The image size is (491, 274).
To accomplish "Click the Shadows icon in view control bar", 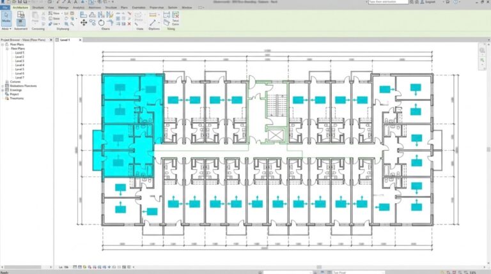I will (90, 267).
